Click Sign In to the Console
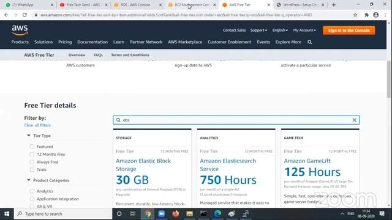Screen dimensions: 392x220 coord(349,31)
